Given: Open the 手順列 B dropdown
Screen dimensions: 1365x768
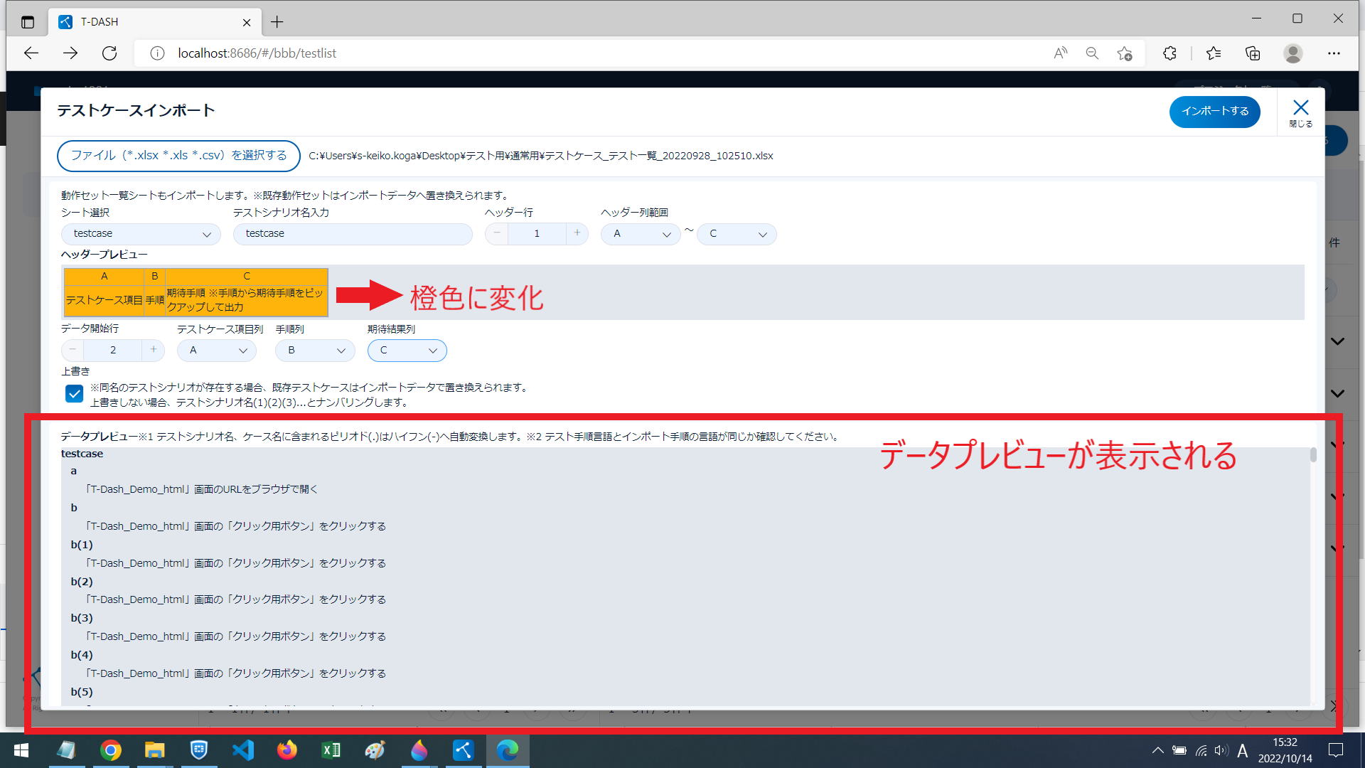Looking at the screenshot, I should (x=315, y=351).
